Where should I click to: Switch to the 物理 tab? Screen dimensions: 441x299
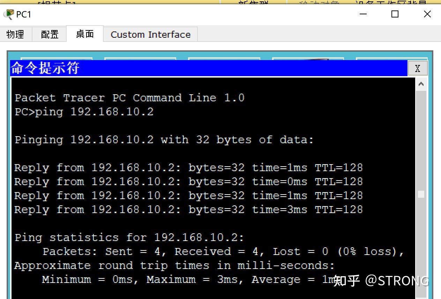[x=16, y=34]
